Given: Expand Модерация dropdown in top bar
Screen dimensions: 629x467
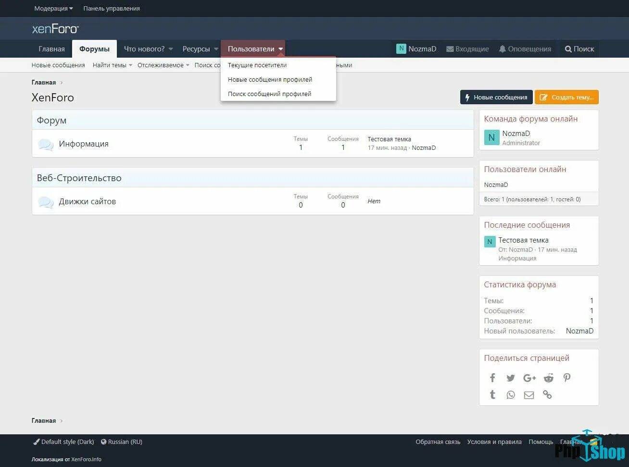Looking at the screenshot, I should [53, 8].
